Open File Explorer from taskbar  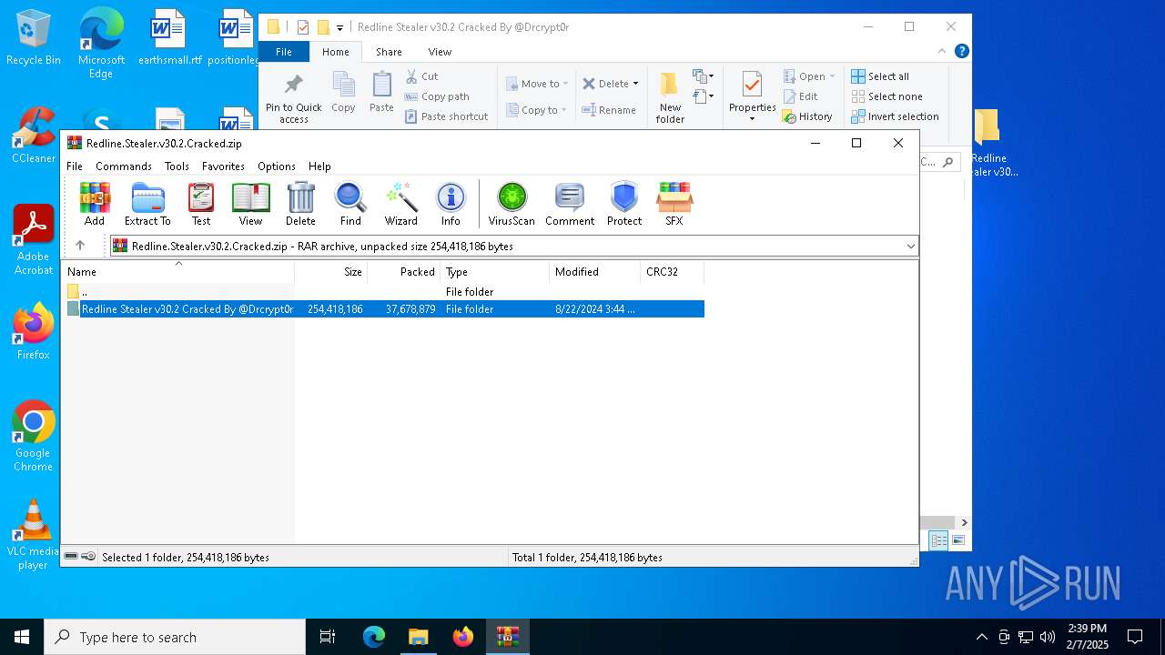click(418, 637)
